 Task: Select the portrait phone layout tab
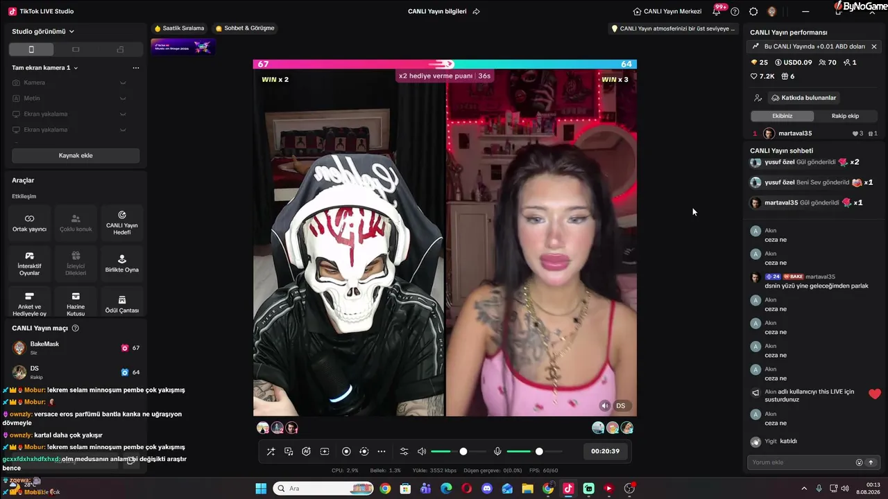coord(31,49)
